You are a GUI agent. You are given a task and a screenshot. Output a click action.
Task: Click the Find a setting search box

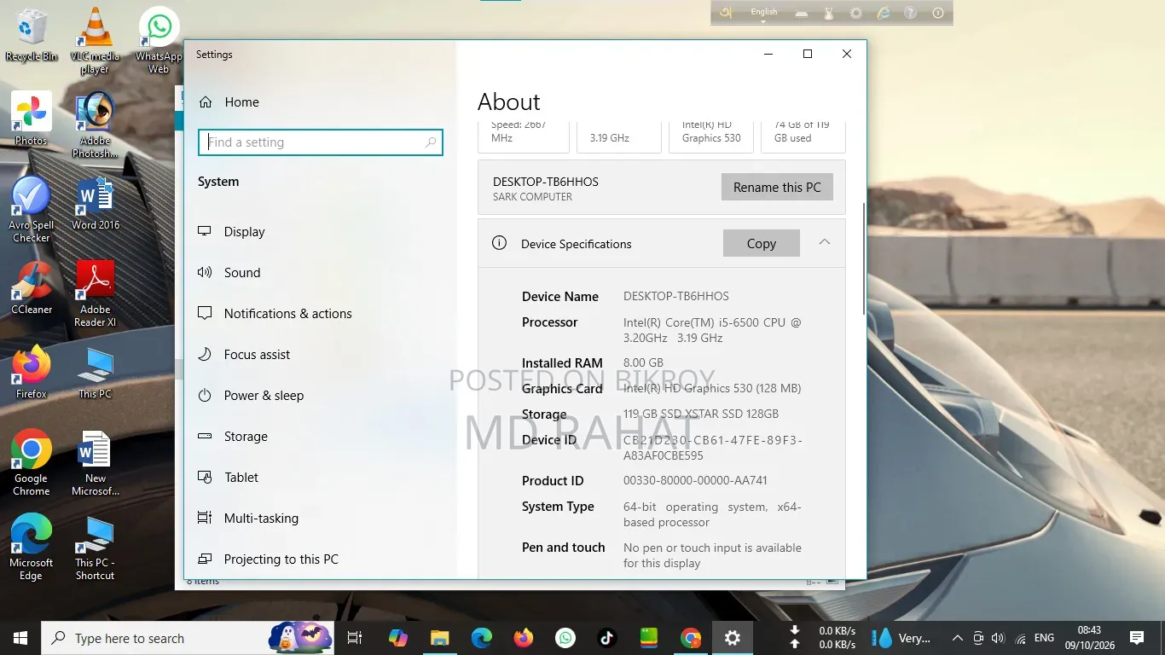[x=321, y=142]
